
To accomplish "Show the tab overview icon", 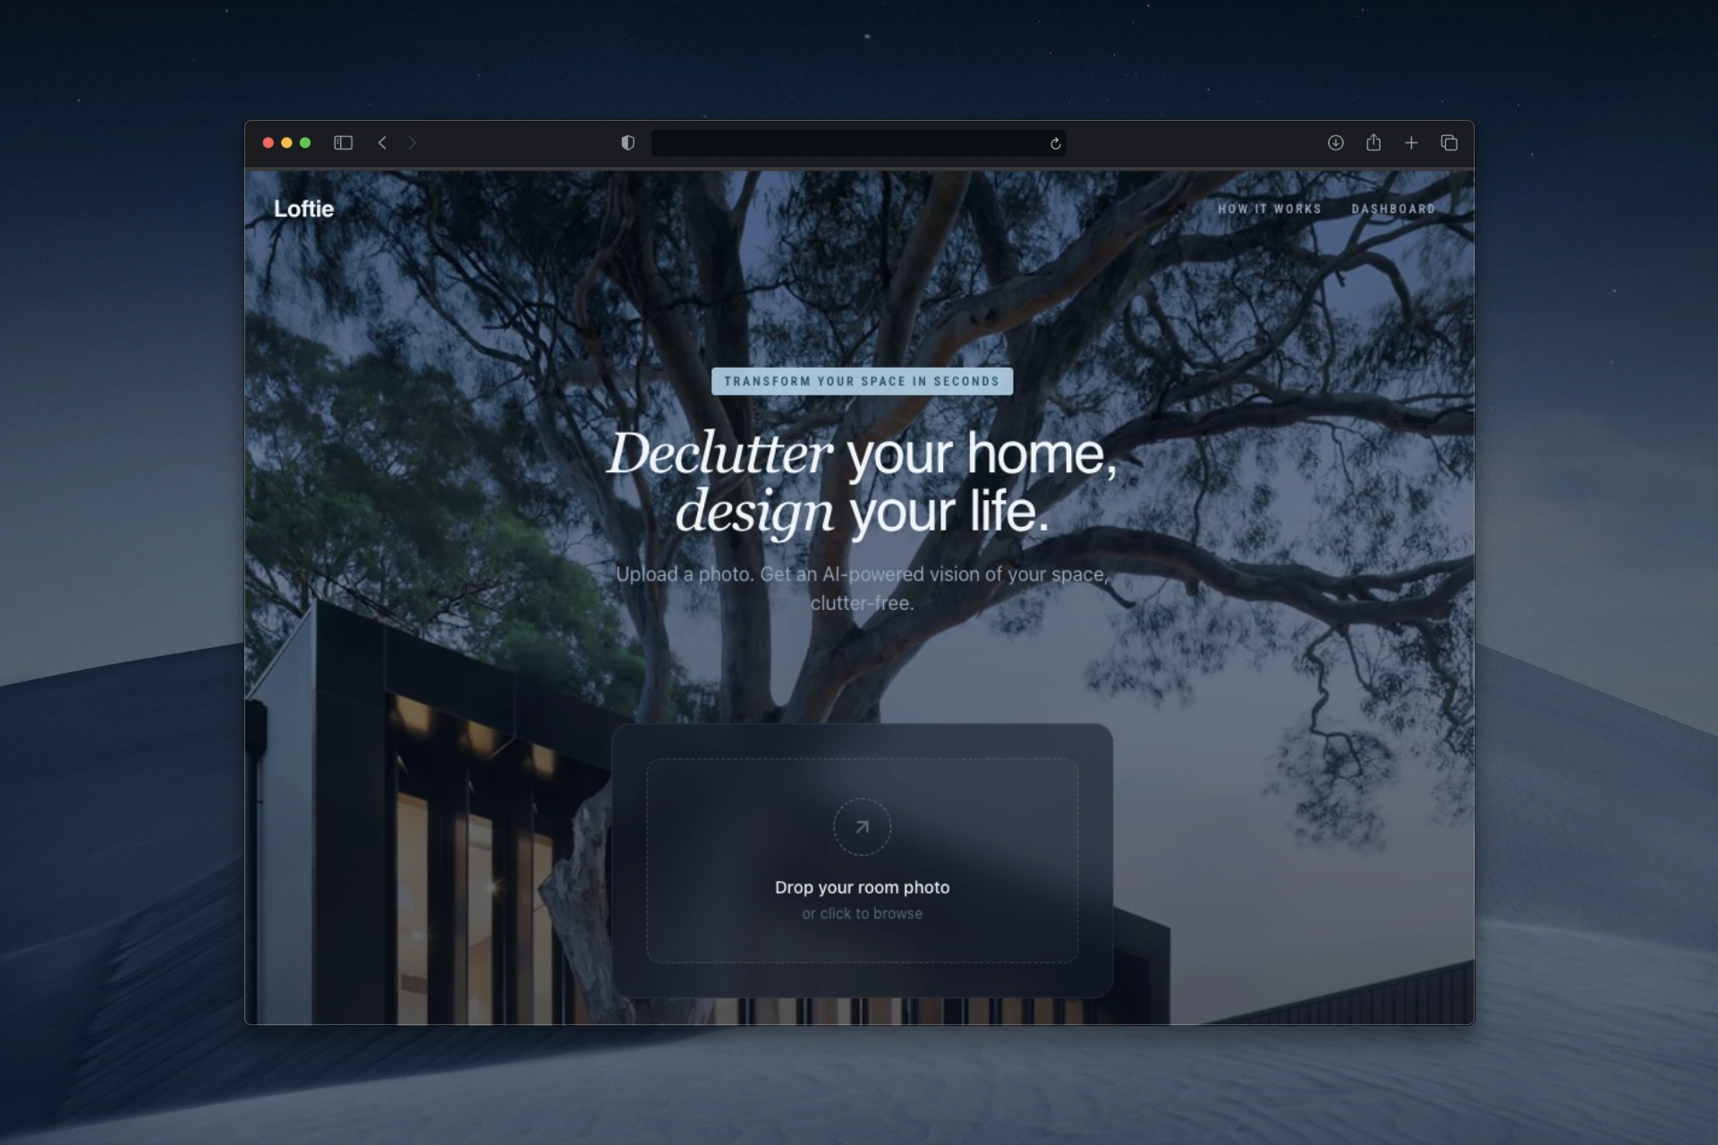I will pos(1450,143).
